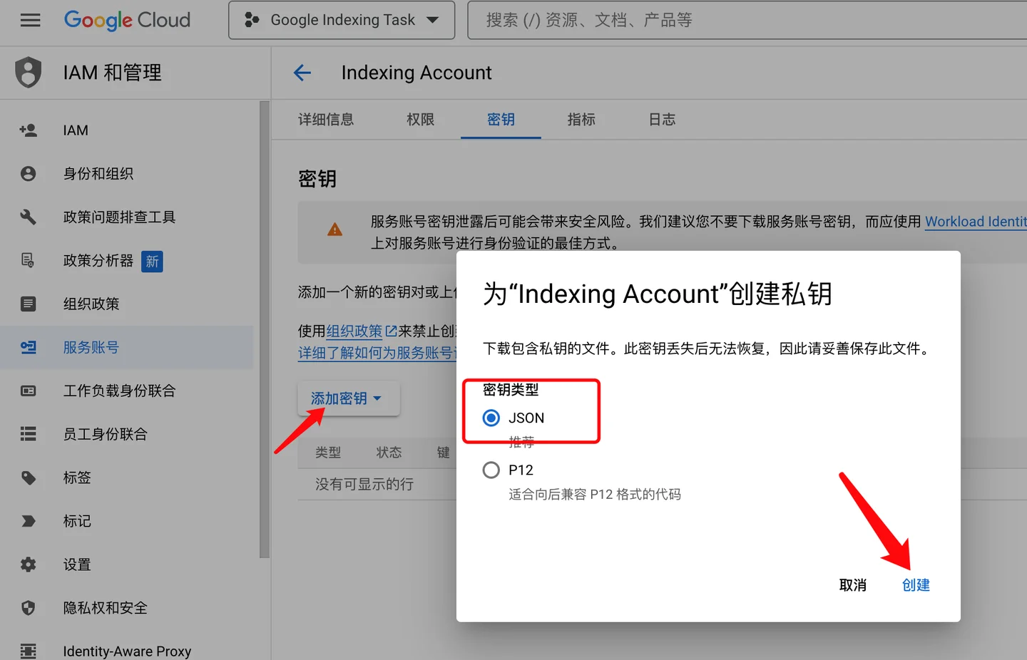The width and height of the screenshot is (1027, 660).
Task: Open the hamburger navigation menu
Action: [x=30, y=20]
